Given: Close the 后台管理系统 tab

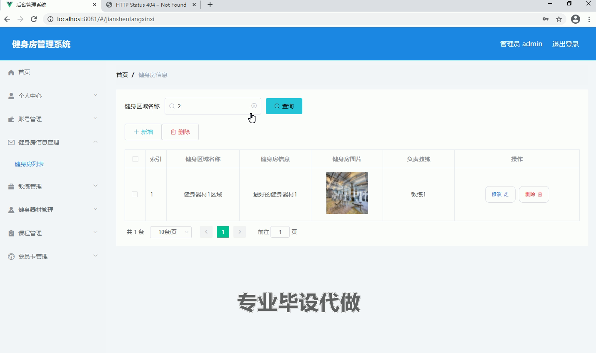Looking at the screenshot, I should [x=95, y=5].
